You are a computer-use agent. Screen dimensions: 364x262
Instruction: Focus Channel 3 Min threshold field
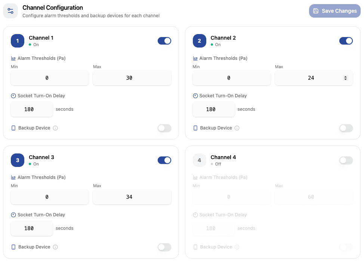pos(50,197)
